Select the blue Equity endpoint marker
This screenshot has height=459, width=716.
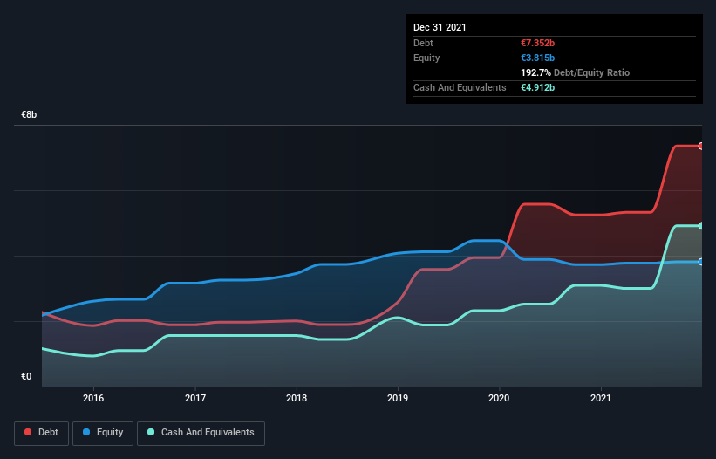(701, 262)
